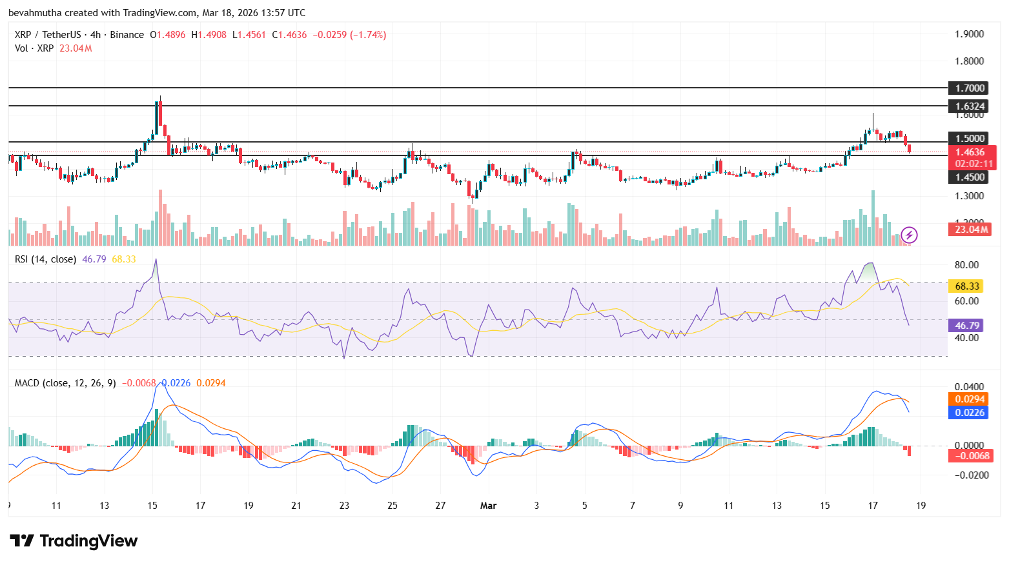Image resolution: width=1009 pixels, height=565 pixels.
Task: Click the blue 0.0226 MACD value label
Action: [x=969, y=413]
